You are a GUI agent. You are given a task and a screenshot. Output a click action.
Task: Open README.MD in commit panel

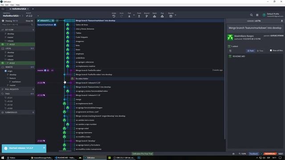pos(239,56)
